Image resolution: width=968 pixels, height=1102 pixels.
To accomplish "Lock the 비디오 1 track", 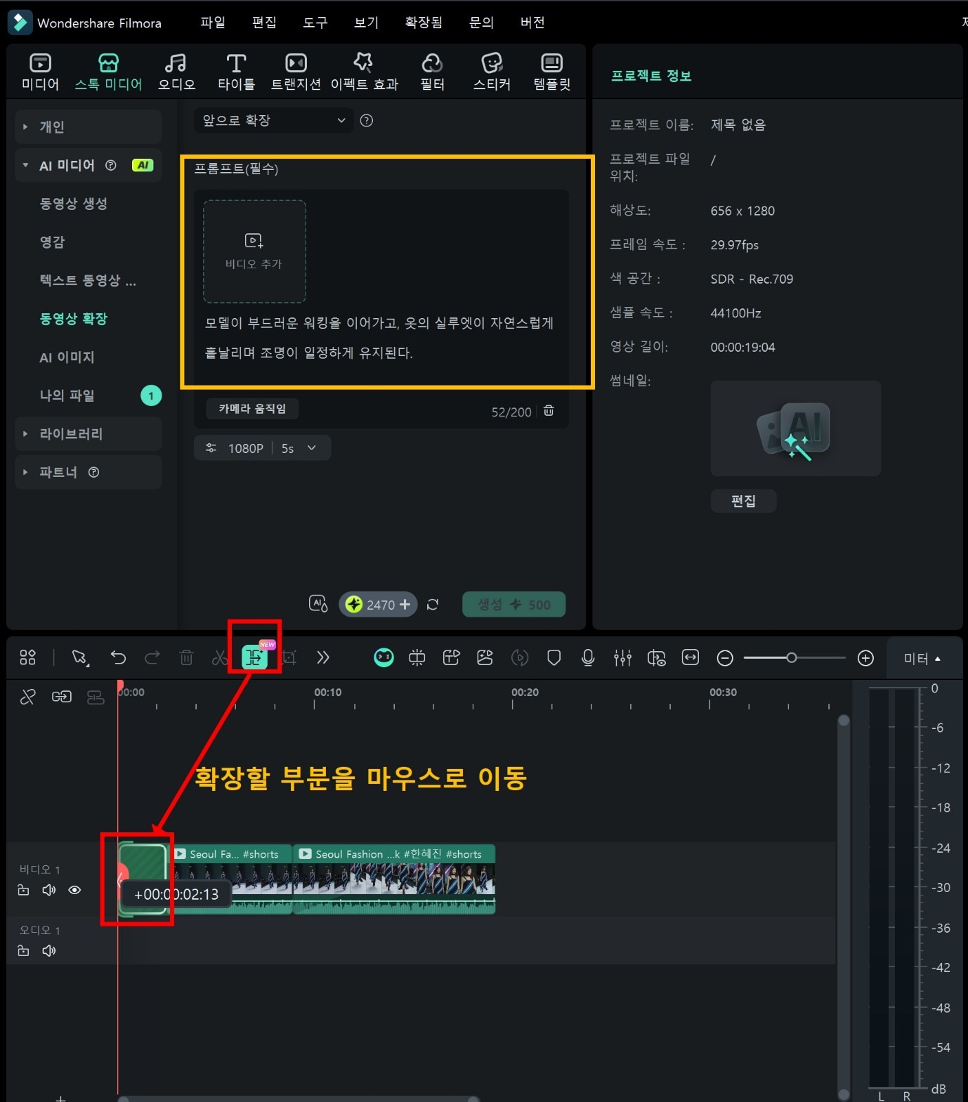I will tap(23, 890).
